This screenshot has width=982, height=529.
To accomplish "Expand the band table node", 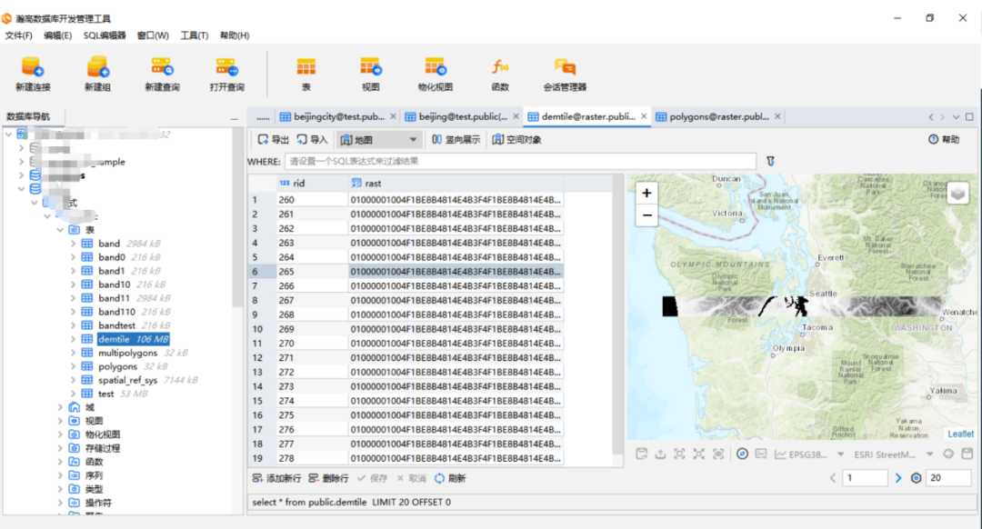I will pos(73,244).
